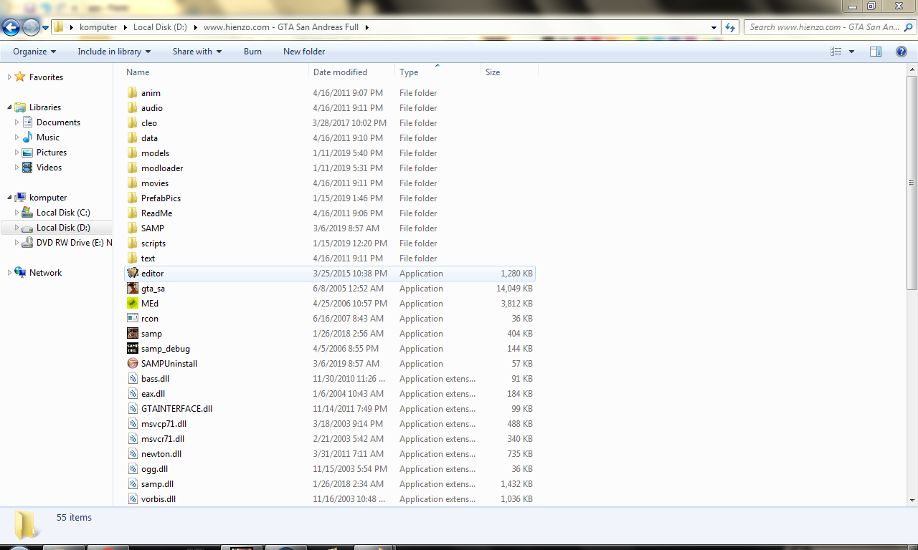Select the samp application icon
918x550 pixels.
133,334
